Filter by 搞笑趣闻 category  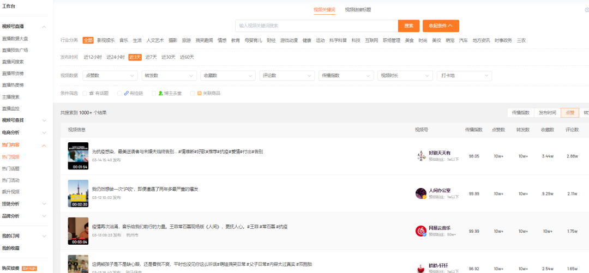pyautogui.click(x=204, y=40)
